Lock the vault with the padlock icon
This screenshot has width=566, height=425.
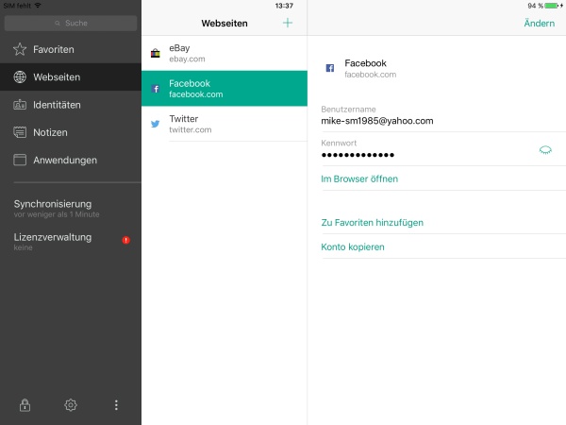(x=25, y=405)
